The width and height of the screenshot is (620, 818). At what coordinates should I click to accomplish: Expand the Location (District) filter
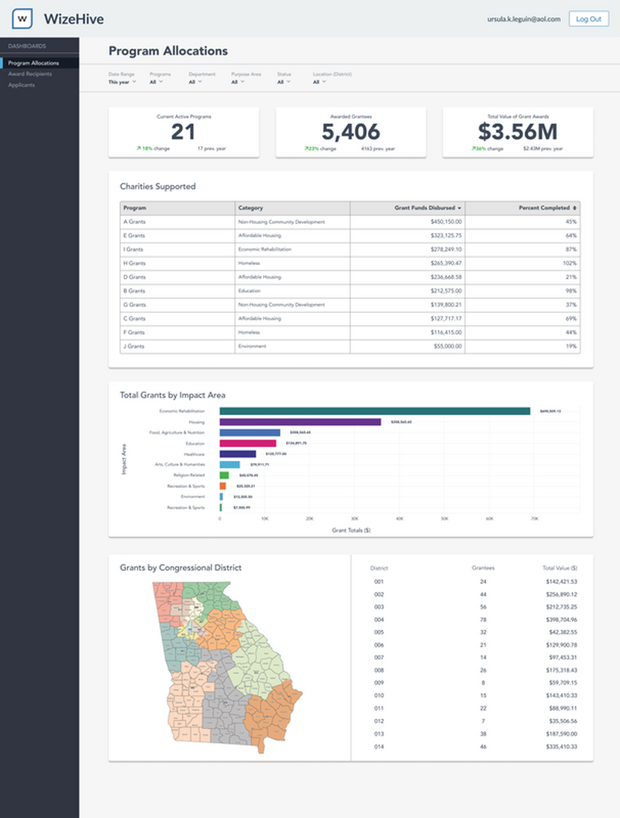pyautogui.click(x=319, y=82)
